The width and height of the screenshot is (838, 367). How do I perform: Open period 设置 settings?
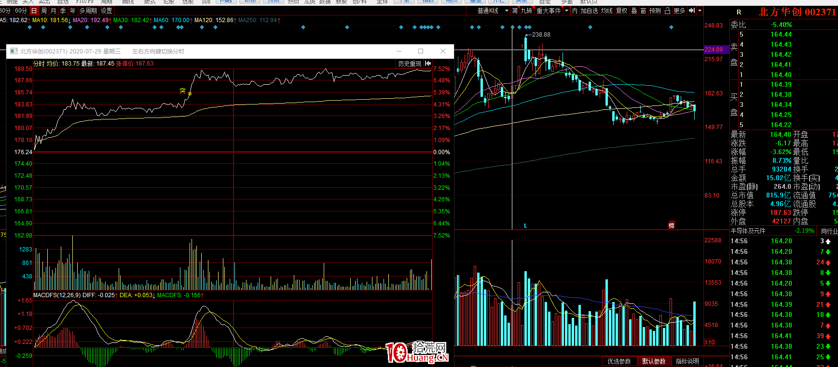(107, 11)
